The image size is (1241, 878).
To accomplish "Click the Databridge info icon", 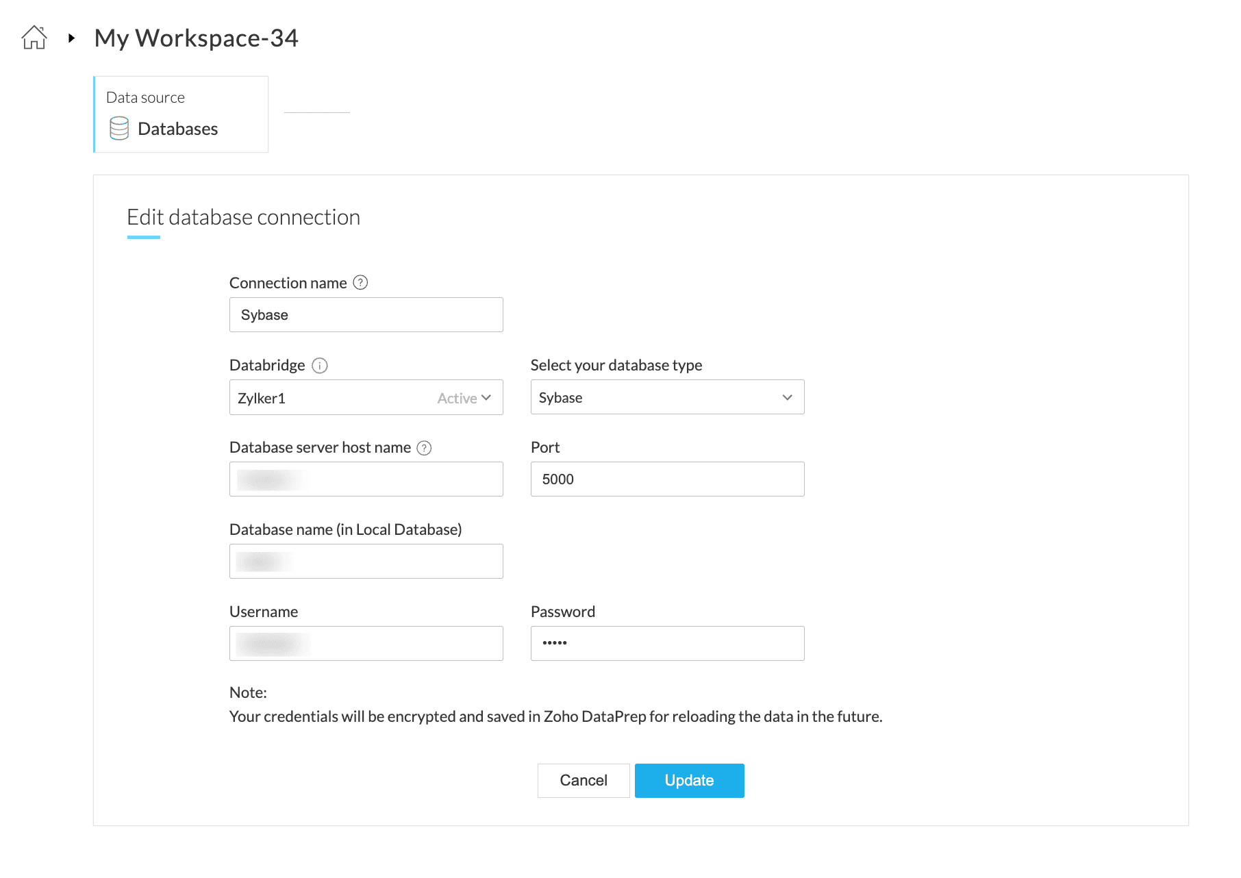I will click(320, 366).
